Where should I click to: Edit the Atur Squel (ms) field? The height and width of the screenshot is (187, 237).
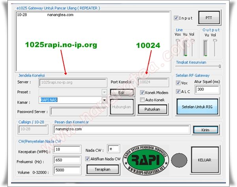[x=207, y=90]
